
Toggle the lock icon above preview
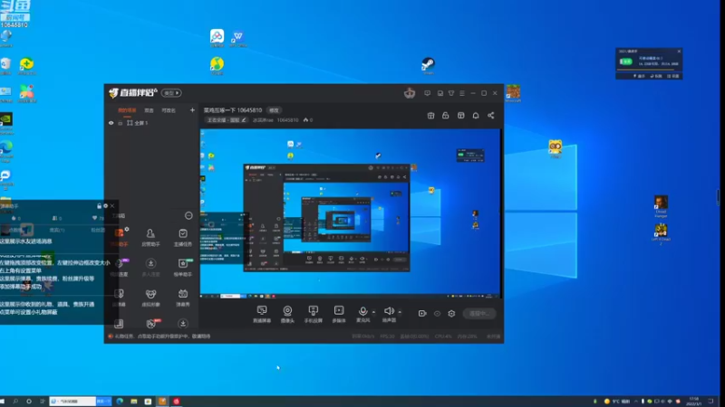tap(445, 116)
